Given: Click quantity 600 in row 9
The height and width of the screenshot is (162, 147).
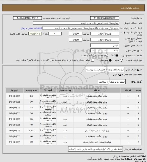Looking at the screenshot, I should [x=31, y=142].
